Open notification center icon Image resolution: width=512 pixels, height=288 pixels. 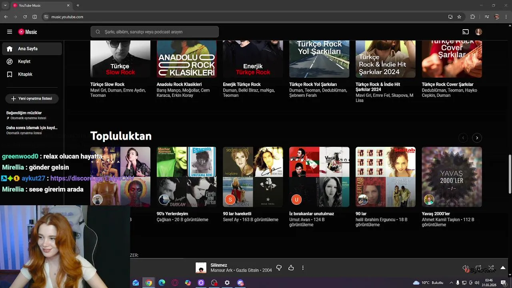504,283
